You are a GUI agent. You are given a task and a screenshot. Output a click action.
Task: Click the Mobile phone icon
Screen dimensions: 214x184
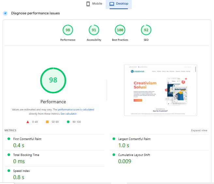click(88, 4)
